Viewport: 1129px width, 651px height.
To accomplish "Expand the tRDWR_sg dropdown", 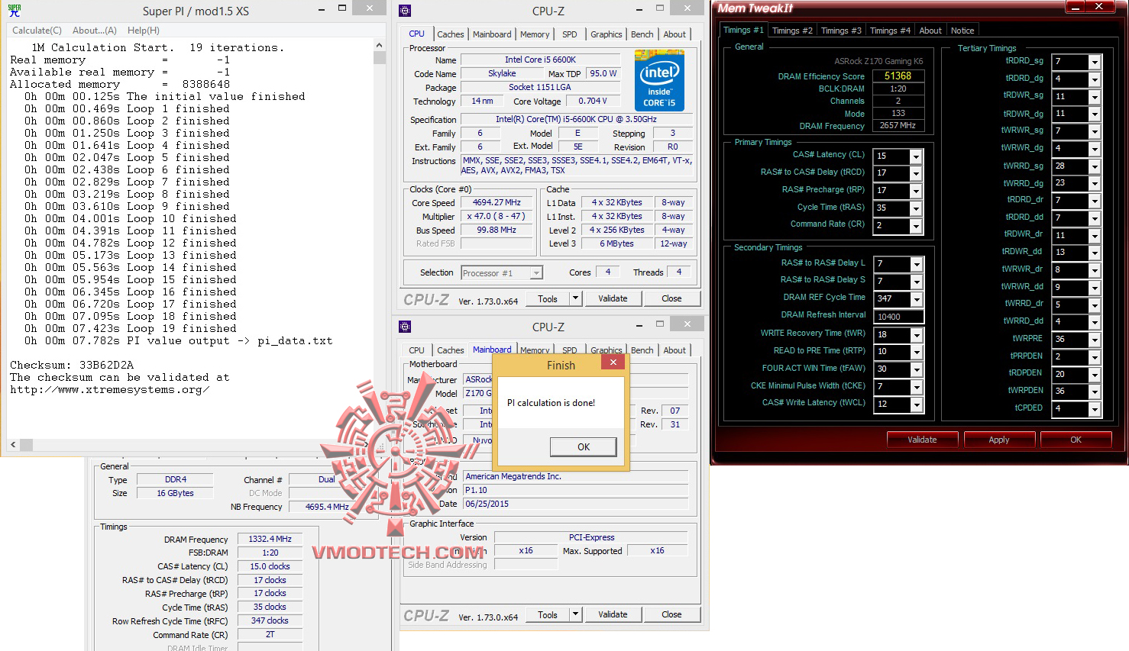I will coord(1095,97).
